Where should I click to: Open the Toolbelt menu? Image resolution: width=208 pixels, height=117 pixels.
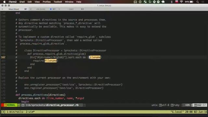tap(58, 2)
